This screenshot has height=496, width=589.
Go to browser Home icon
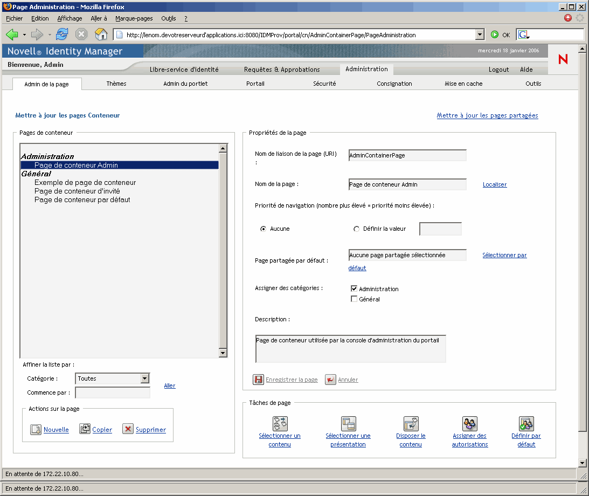tap(101, 35)
